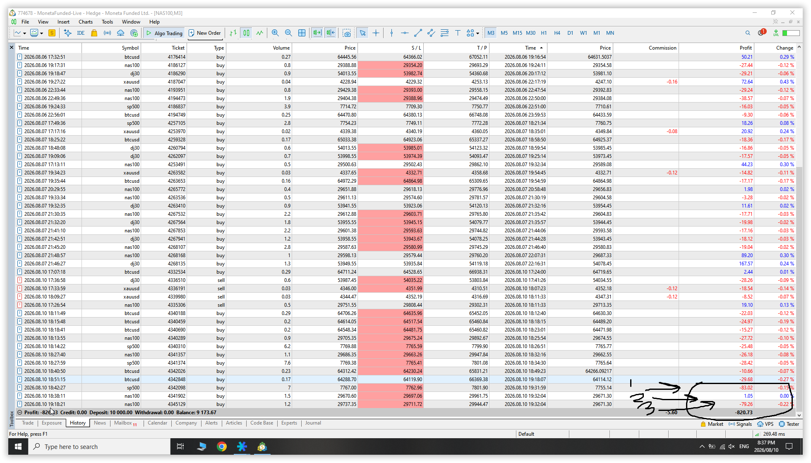Screen dimensions: 811x463
Task: Open the Insert menu
Action: point(63,22)
